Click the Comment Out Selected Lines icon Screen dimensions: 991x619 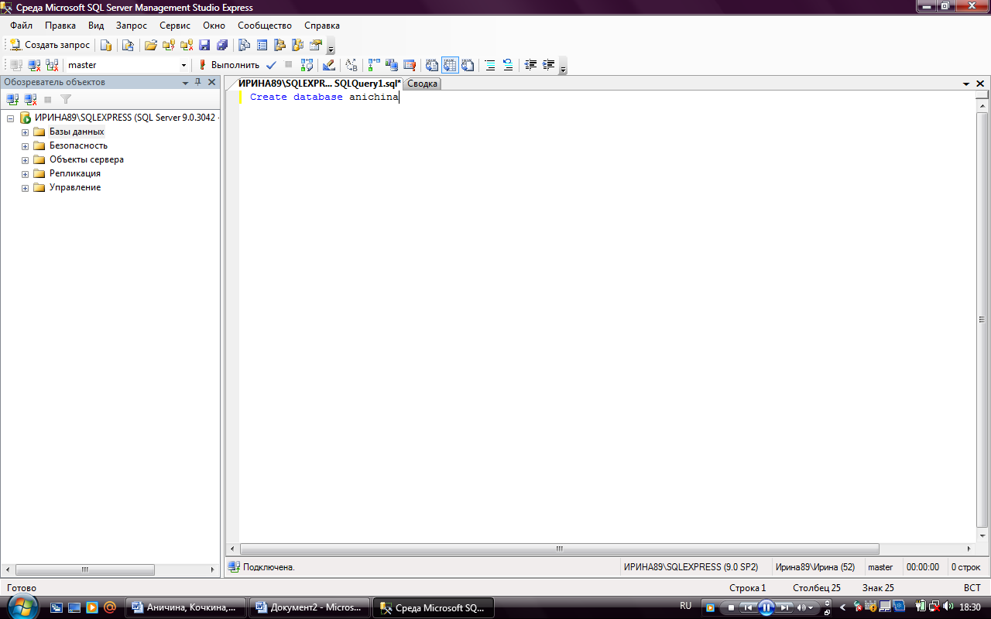pos(490,65)
